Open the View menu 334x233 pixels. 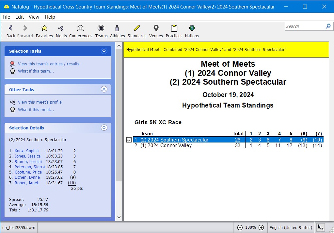(34, 17)
